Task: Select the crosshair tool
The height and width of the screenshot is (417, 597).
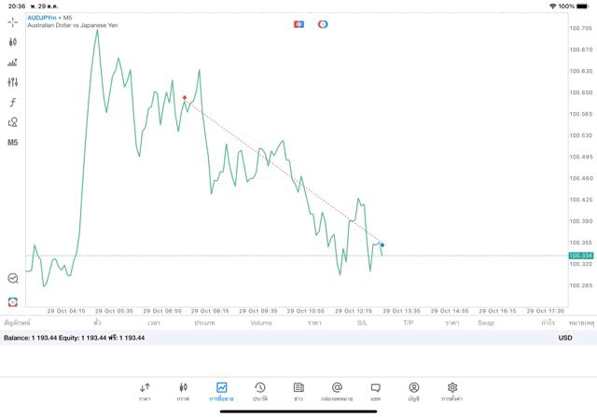Action: click(x=12, y=21)
